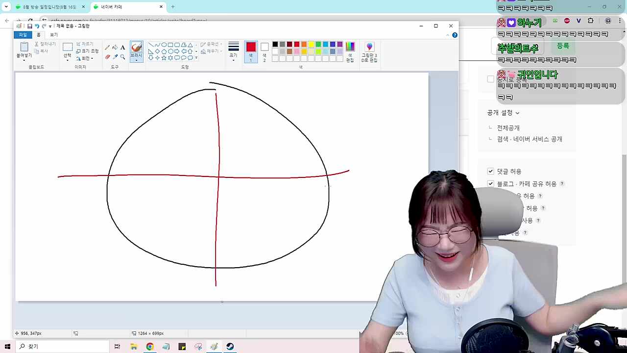Open Task View on the taskbar
This screenshot has width=627, height=353.
click(x=117, y=347)
